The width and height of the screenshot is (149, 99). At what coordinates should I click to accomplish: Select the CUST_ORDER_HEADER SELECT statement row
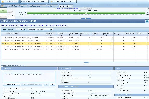(x=75, y=46)
